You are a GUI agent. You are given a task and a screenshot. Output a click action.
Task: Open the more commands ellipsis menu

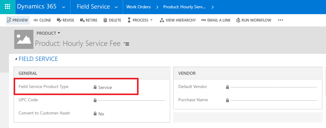tap(281, 20)
